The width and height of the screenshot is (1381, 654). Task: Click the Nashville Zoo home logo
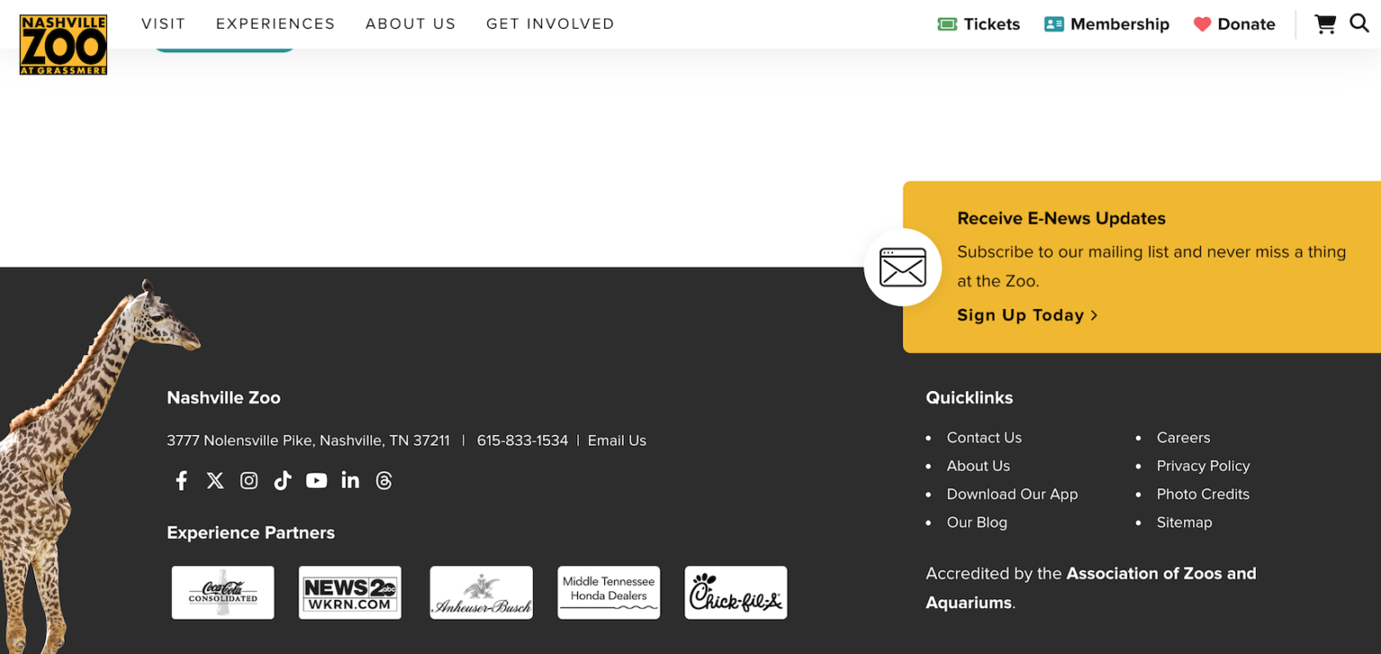tap(63, 44)
